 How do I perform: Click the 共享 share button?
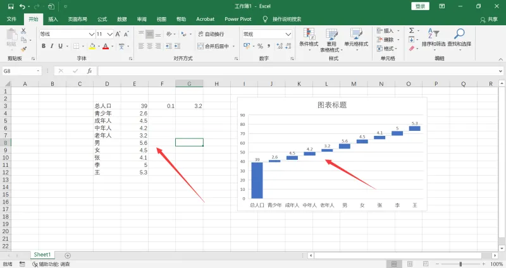pos(489,20)
